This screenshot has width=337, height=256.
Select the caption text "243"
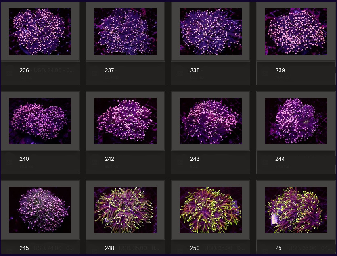195,159
